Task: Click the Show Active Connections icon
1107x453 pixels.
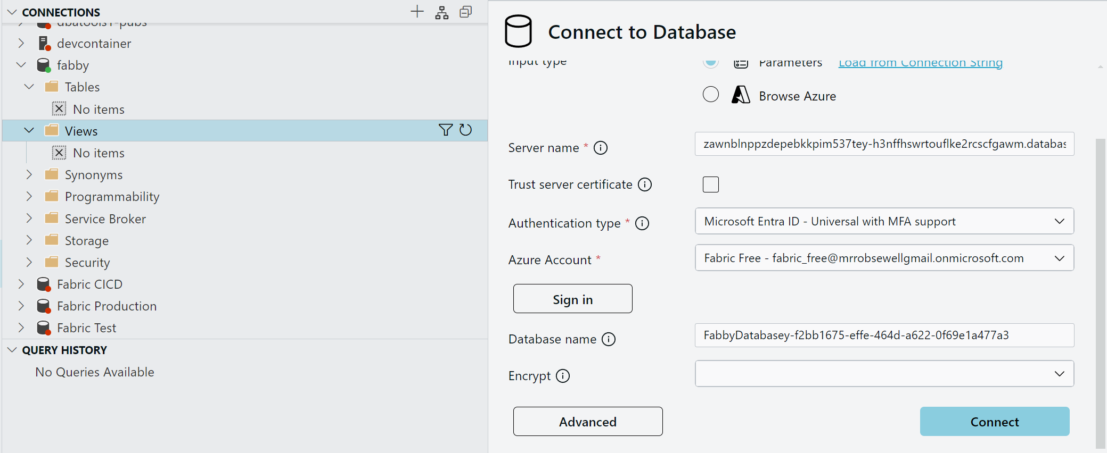Action: [466, 12]
